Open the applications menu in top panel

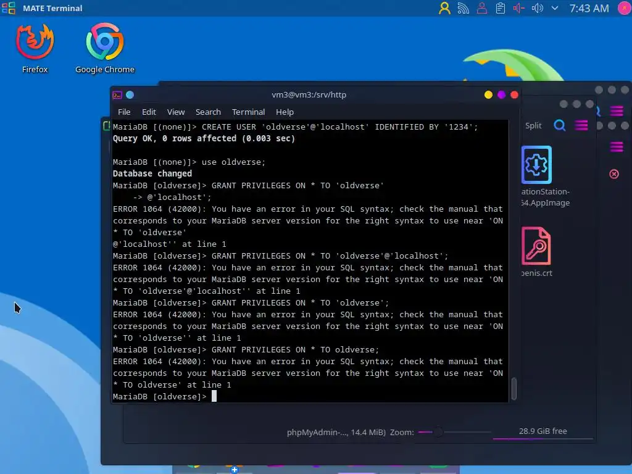[x=9, y=8]
